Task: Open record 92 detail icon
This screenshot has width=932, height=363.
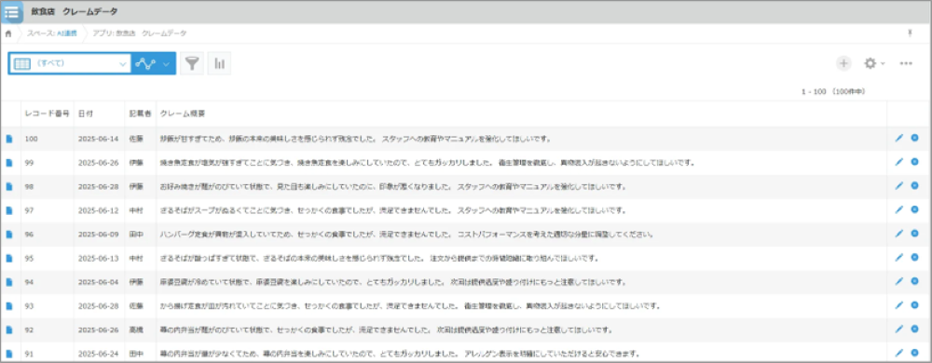Action: (x=9, y=330)
